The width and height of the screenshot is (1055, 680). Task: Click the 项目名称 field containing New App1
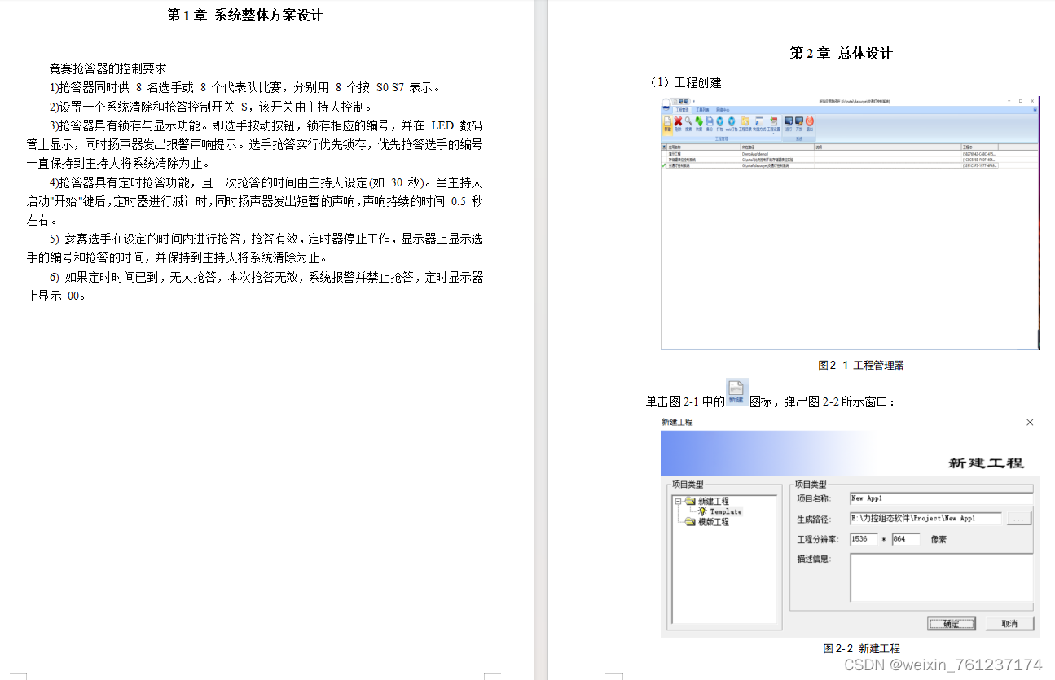pyautogui.click(x=941, y=498)
